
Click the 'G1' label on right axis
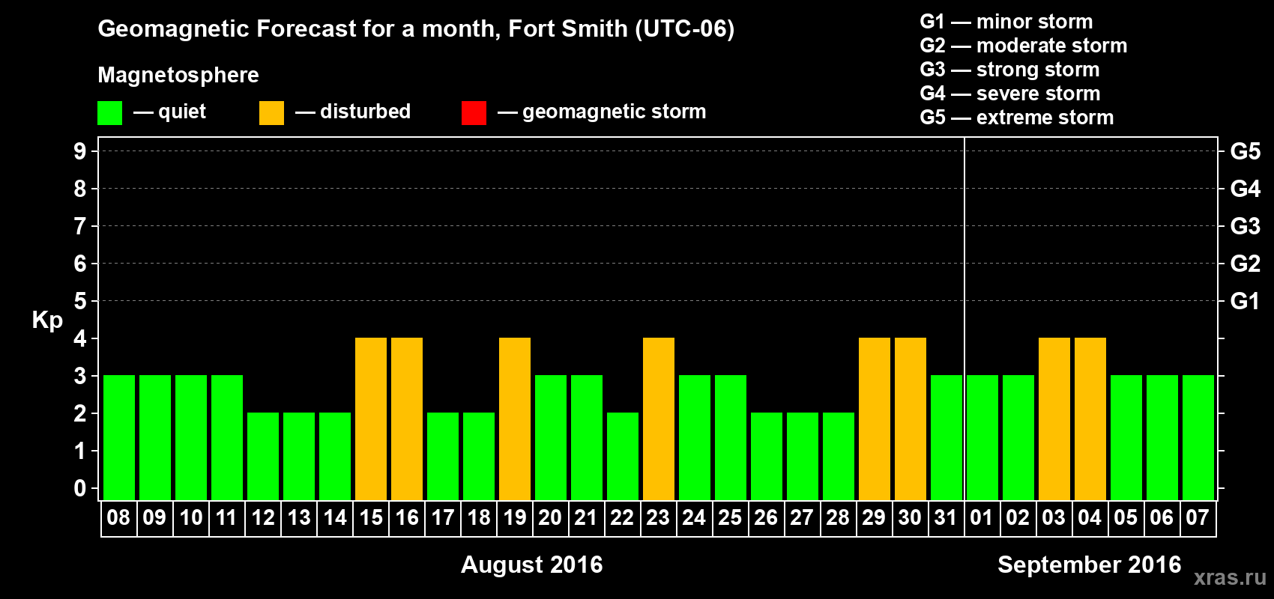pyautogui.click(x=1246, y=301)
